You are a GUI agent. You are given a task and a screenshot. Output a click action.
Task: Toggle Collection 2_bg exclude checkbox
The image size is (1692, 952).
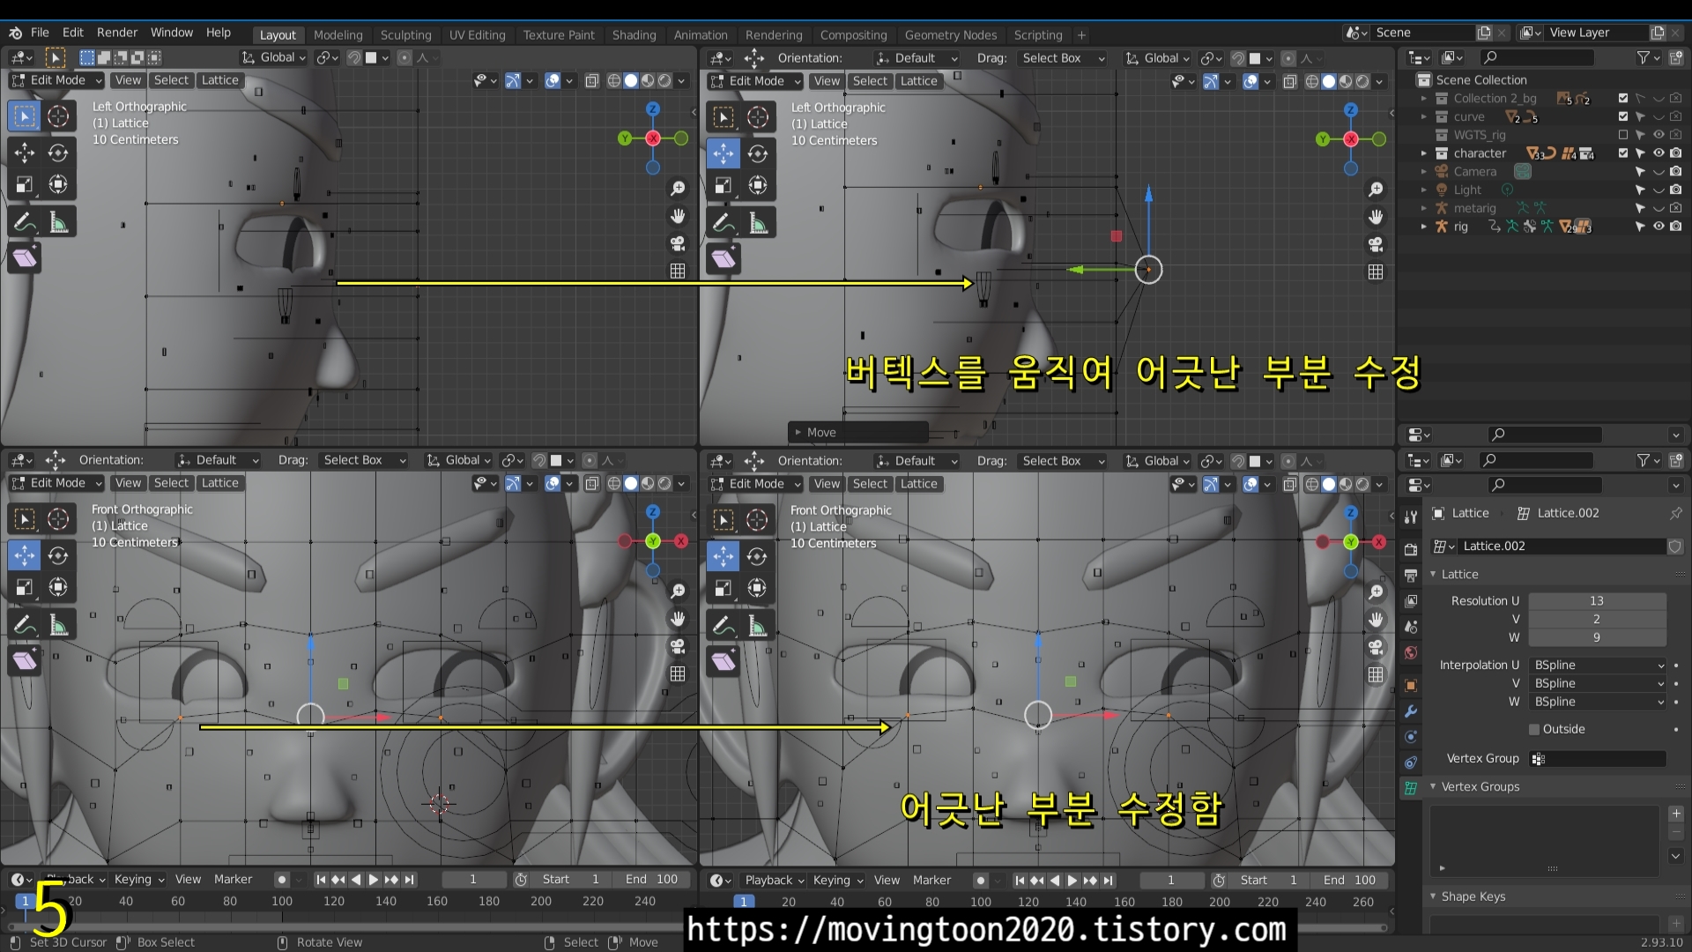tap(1623, 99)
